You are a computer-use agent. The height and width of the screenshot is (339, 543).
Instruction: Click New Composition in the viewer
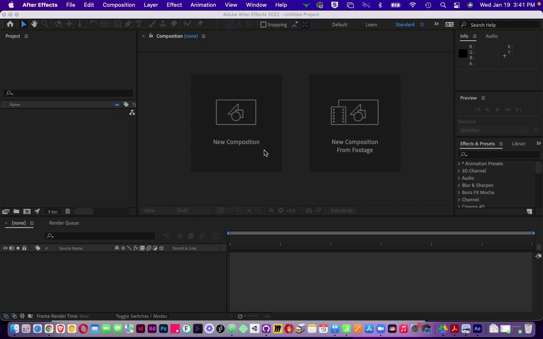[x=236, y=123]
